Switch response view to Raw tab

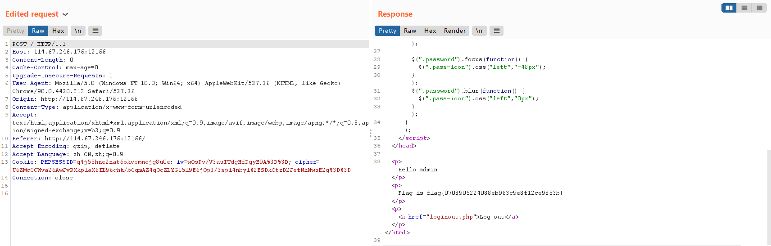coord(410,31)
